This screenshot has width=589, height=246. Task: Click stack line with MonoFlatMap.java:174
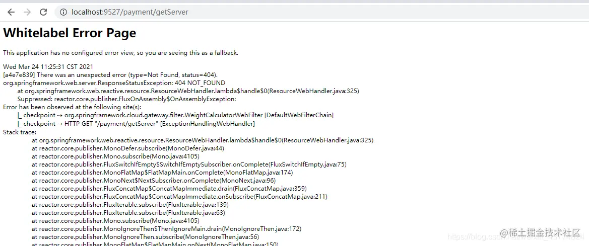tap(162, 173)
